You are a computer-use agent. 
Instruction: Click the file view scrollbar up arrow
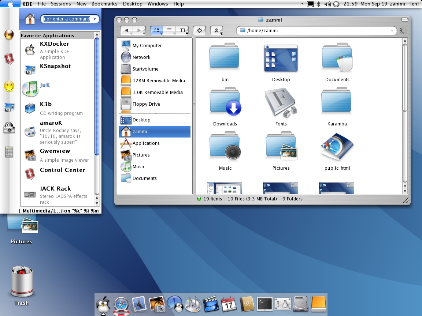405,41
